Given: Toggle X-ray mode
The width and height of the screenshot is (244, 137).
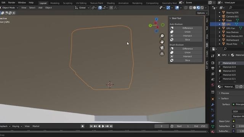Looking at the screenshot, I should click(x=186, y=8).
